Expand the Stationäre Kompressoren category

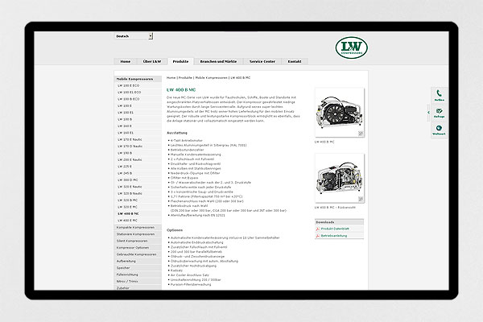coord(135,233)
